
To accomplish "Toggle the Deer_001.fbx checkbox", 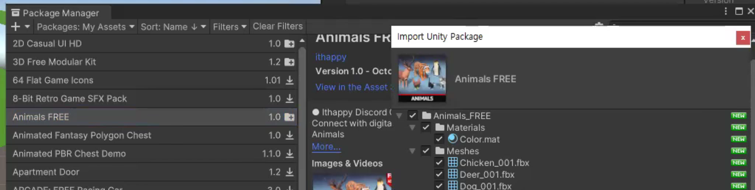I will [439, 174].
